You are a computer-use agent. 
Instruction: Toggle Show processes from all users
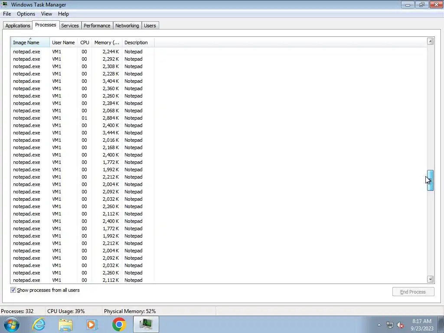13,290
